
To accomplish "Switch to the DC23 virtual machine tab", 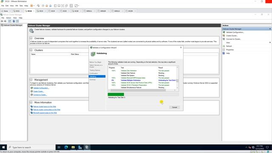I will [41, 11].
